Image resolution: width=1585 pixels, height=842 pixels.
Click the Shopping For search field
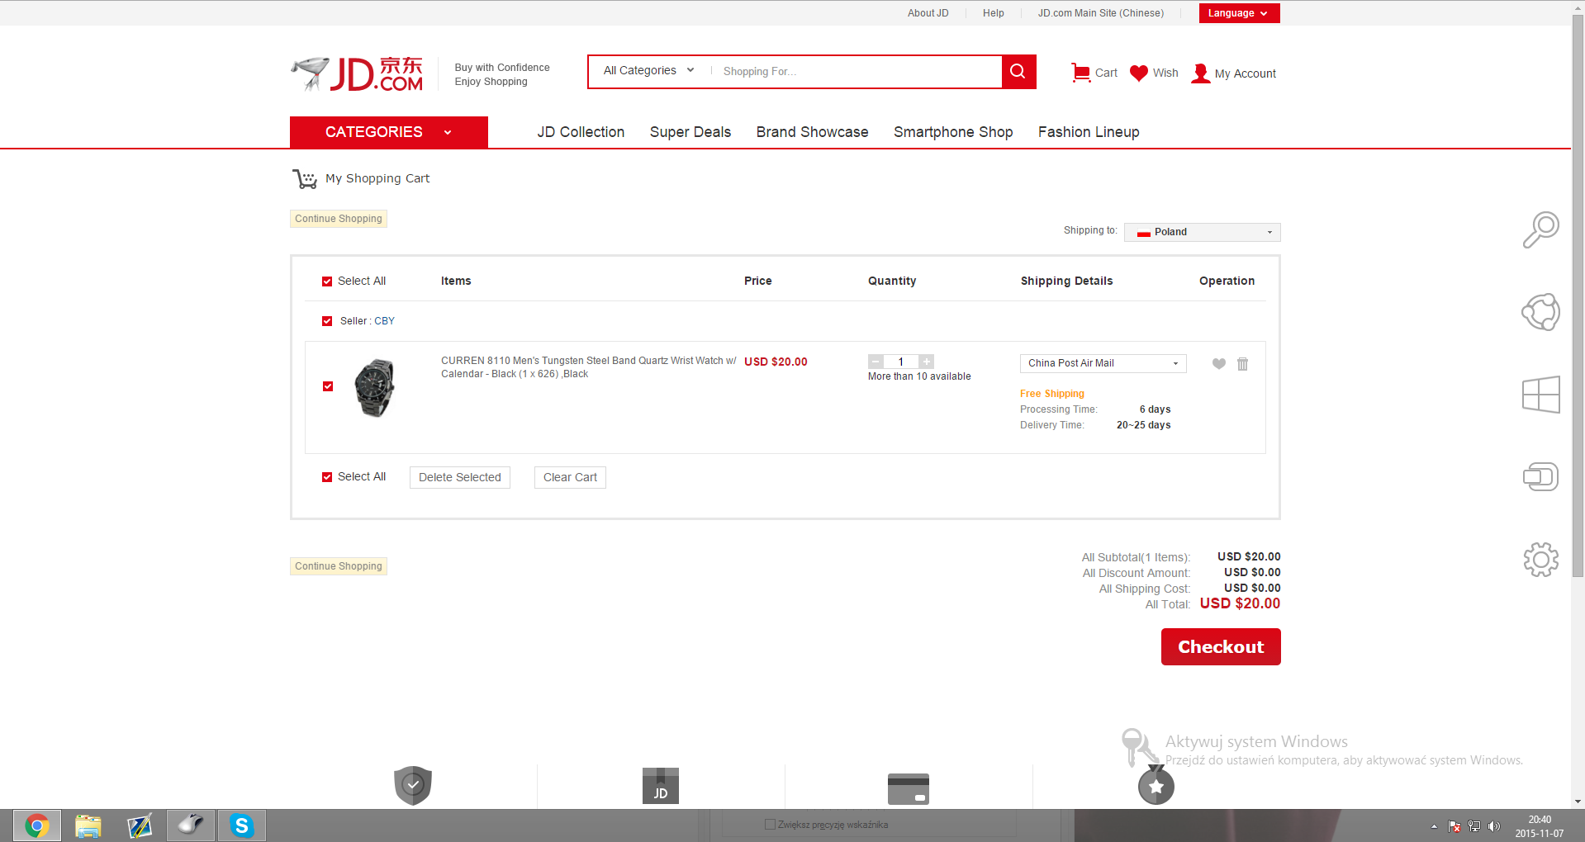[x=857, y=72]
